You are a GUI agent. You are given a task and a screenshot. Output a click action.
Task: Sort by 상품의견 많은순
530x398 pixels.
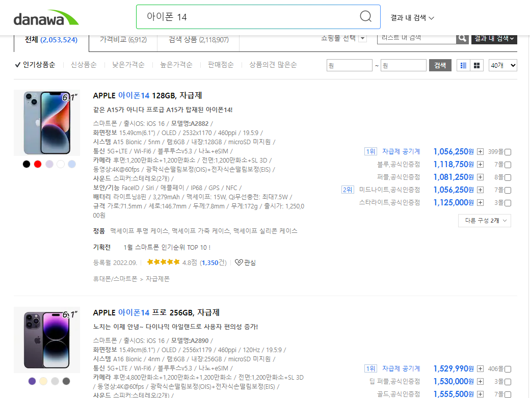tap(273, 65)
